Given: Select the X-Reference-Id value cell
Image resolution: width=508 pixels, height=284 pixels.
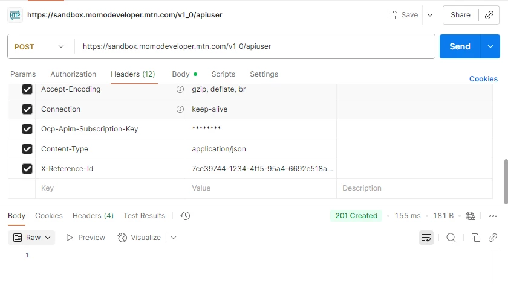Looking at the screenshot, I should (261, 169).
